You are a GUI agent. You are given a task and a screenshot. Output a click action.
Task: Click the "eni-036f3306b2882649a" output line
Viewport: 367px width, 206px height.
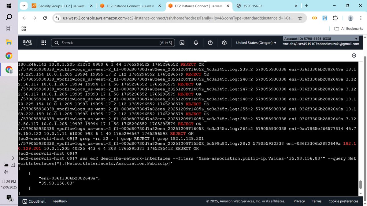point(69,178)
